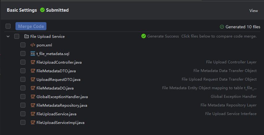Click the green Submitted checkmark icon
Screen dimensions: 264x135
pyautogui.click(x=42, y=10)
